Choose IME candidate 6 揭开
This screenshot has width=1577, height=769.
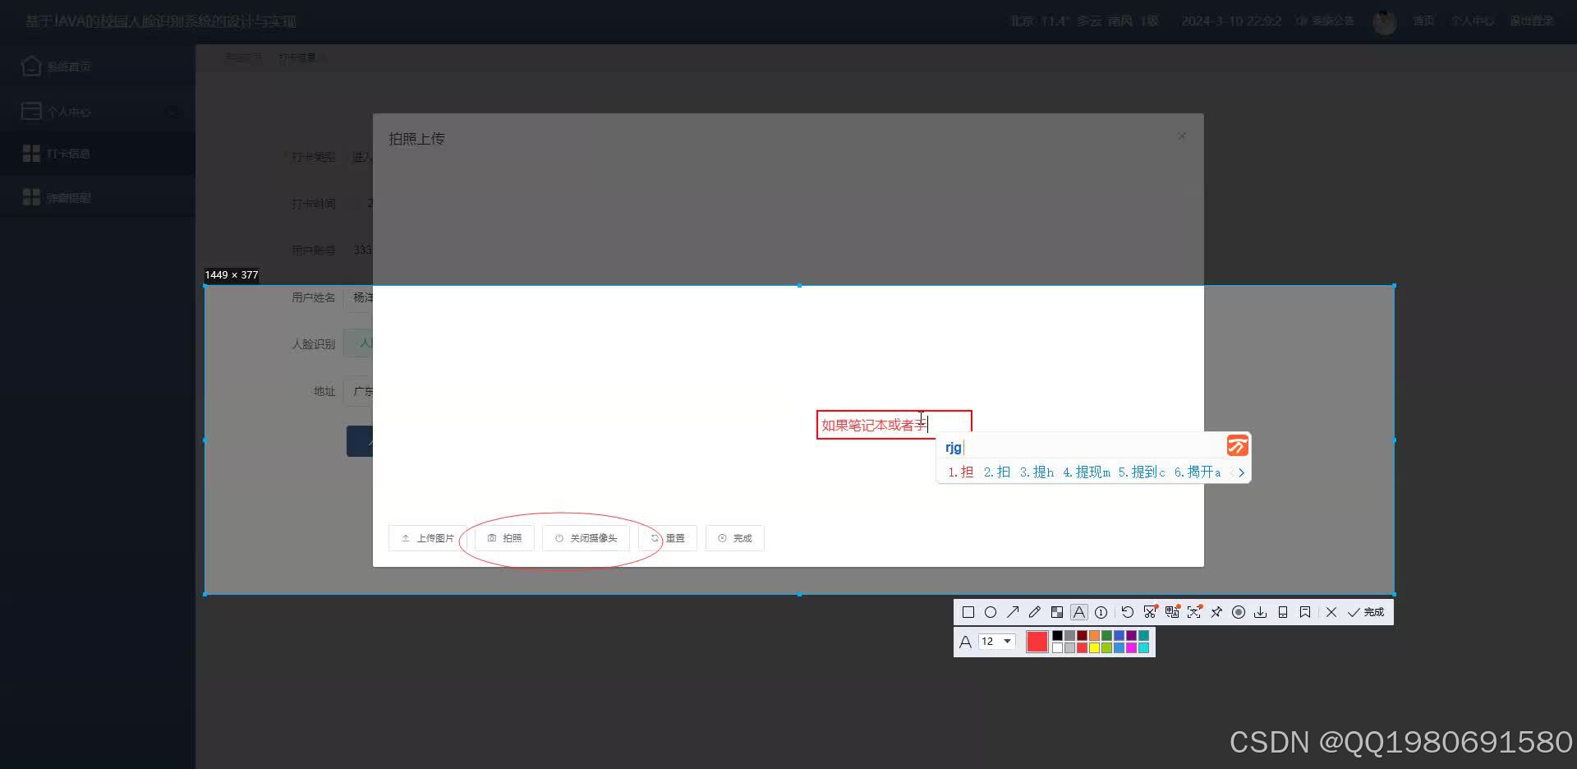pyautogui.click(x=1197, y=472)
